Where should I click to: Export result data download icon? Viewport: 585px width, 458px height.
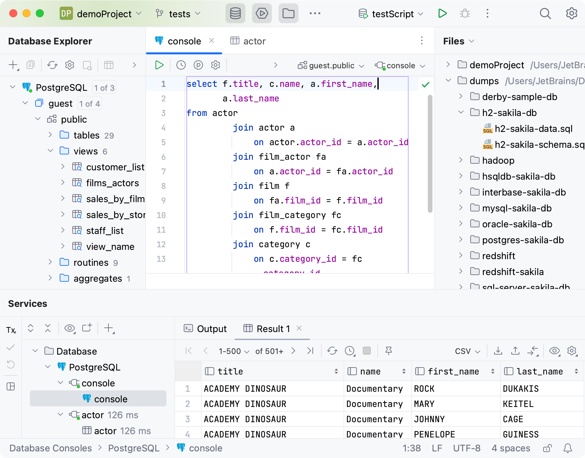coord(498,351)
